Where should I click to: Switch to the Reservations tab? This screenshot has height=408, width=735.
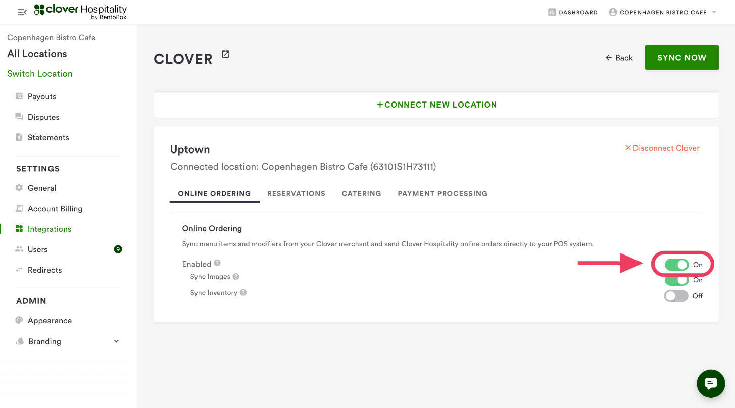point(296,193)
